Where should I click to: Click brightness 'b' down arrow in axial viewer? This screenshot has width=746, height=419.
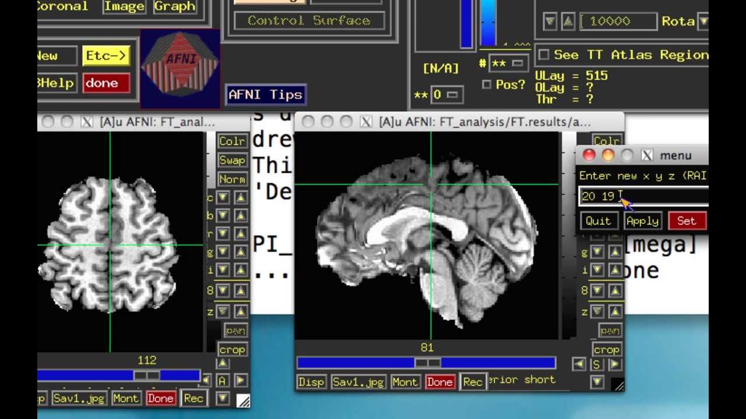(223, 216)
